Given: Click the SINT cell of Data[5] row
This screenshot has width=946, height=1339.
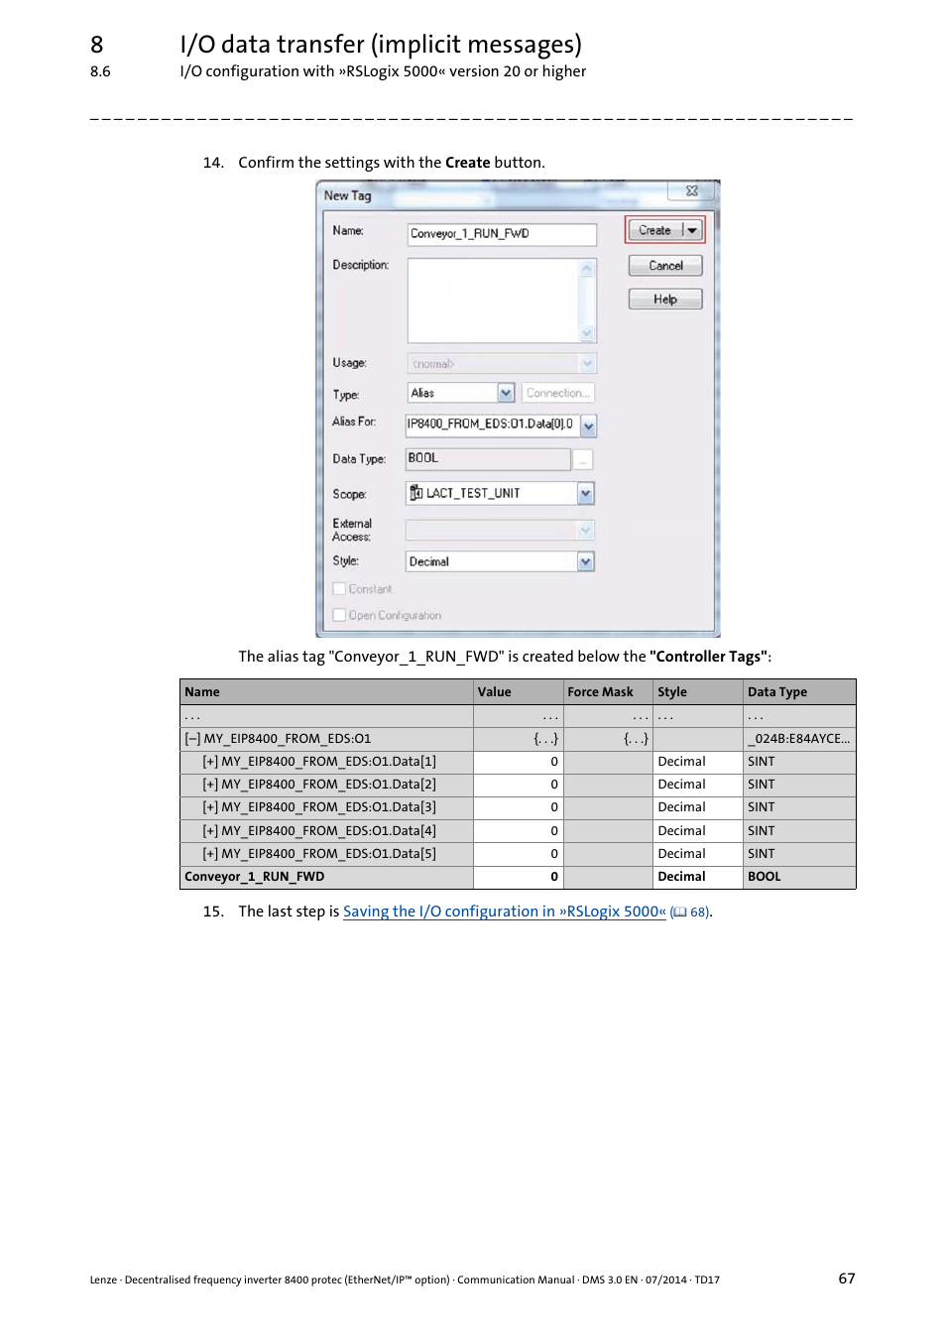Looking at the screenshot, I should click(799, 854).
